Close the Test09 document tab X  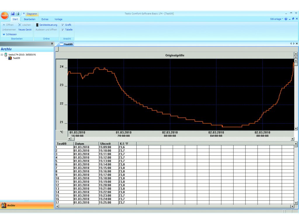coord(297,44)
